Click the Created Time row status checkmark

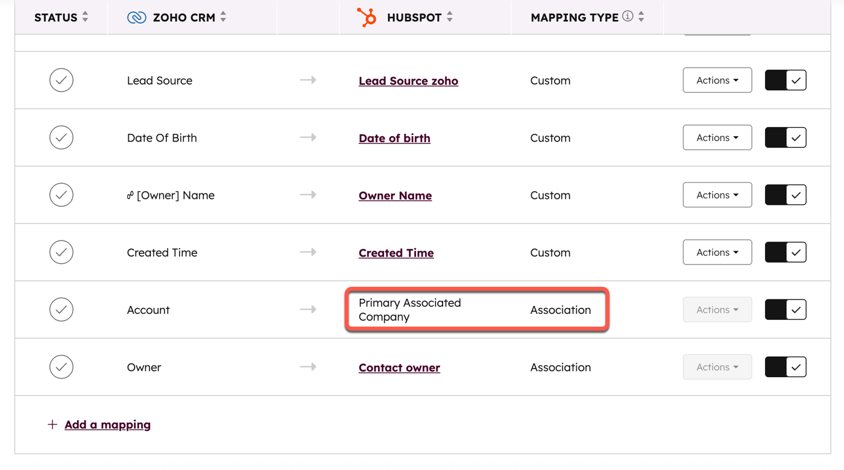pyautogui.click(x=61, y=252)
